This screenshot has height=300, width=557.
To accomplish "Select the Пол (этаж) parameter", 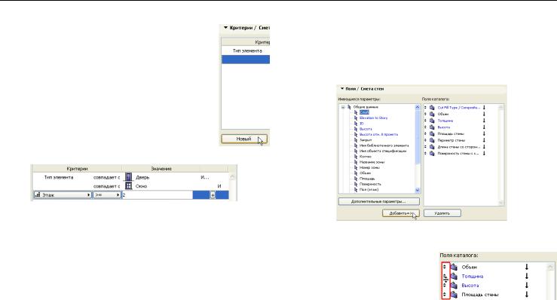I will click(x=369, y=190).
